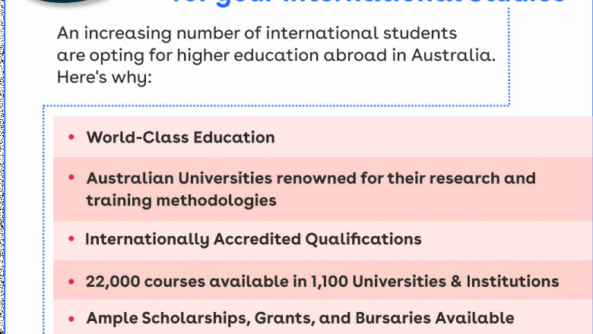593x334 pixels.
Task: Click the red bullet beside World-Class Education
Action: click(x=71, y=137)
